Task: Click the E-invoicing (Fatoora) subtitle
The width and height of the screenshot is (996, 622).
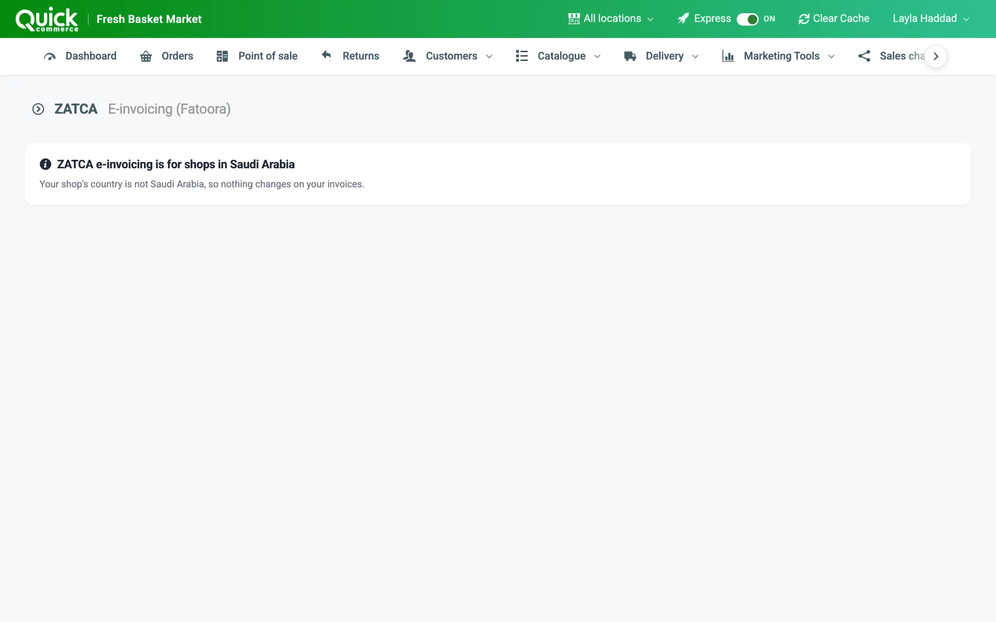Action: pyautogui.click(x=169, y=109)
